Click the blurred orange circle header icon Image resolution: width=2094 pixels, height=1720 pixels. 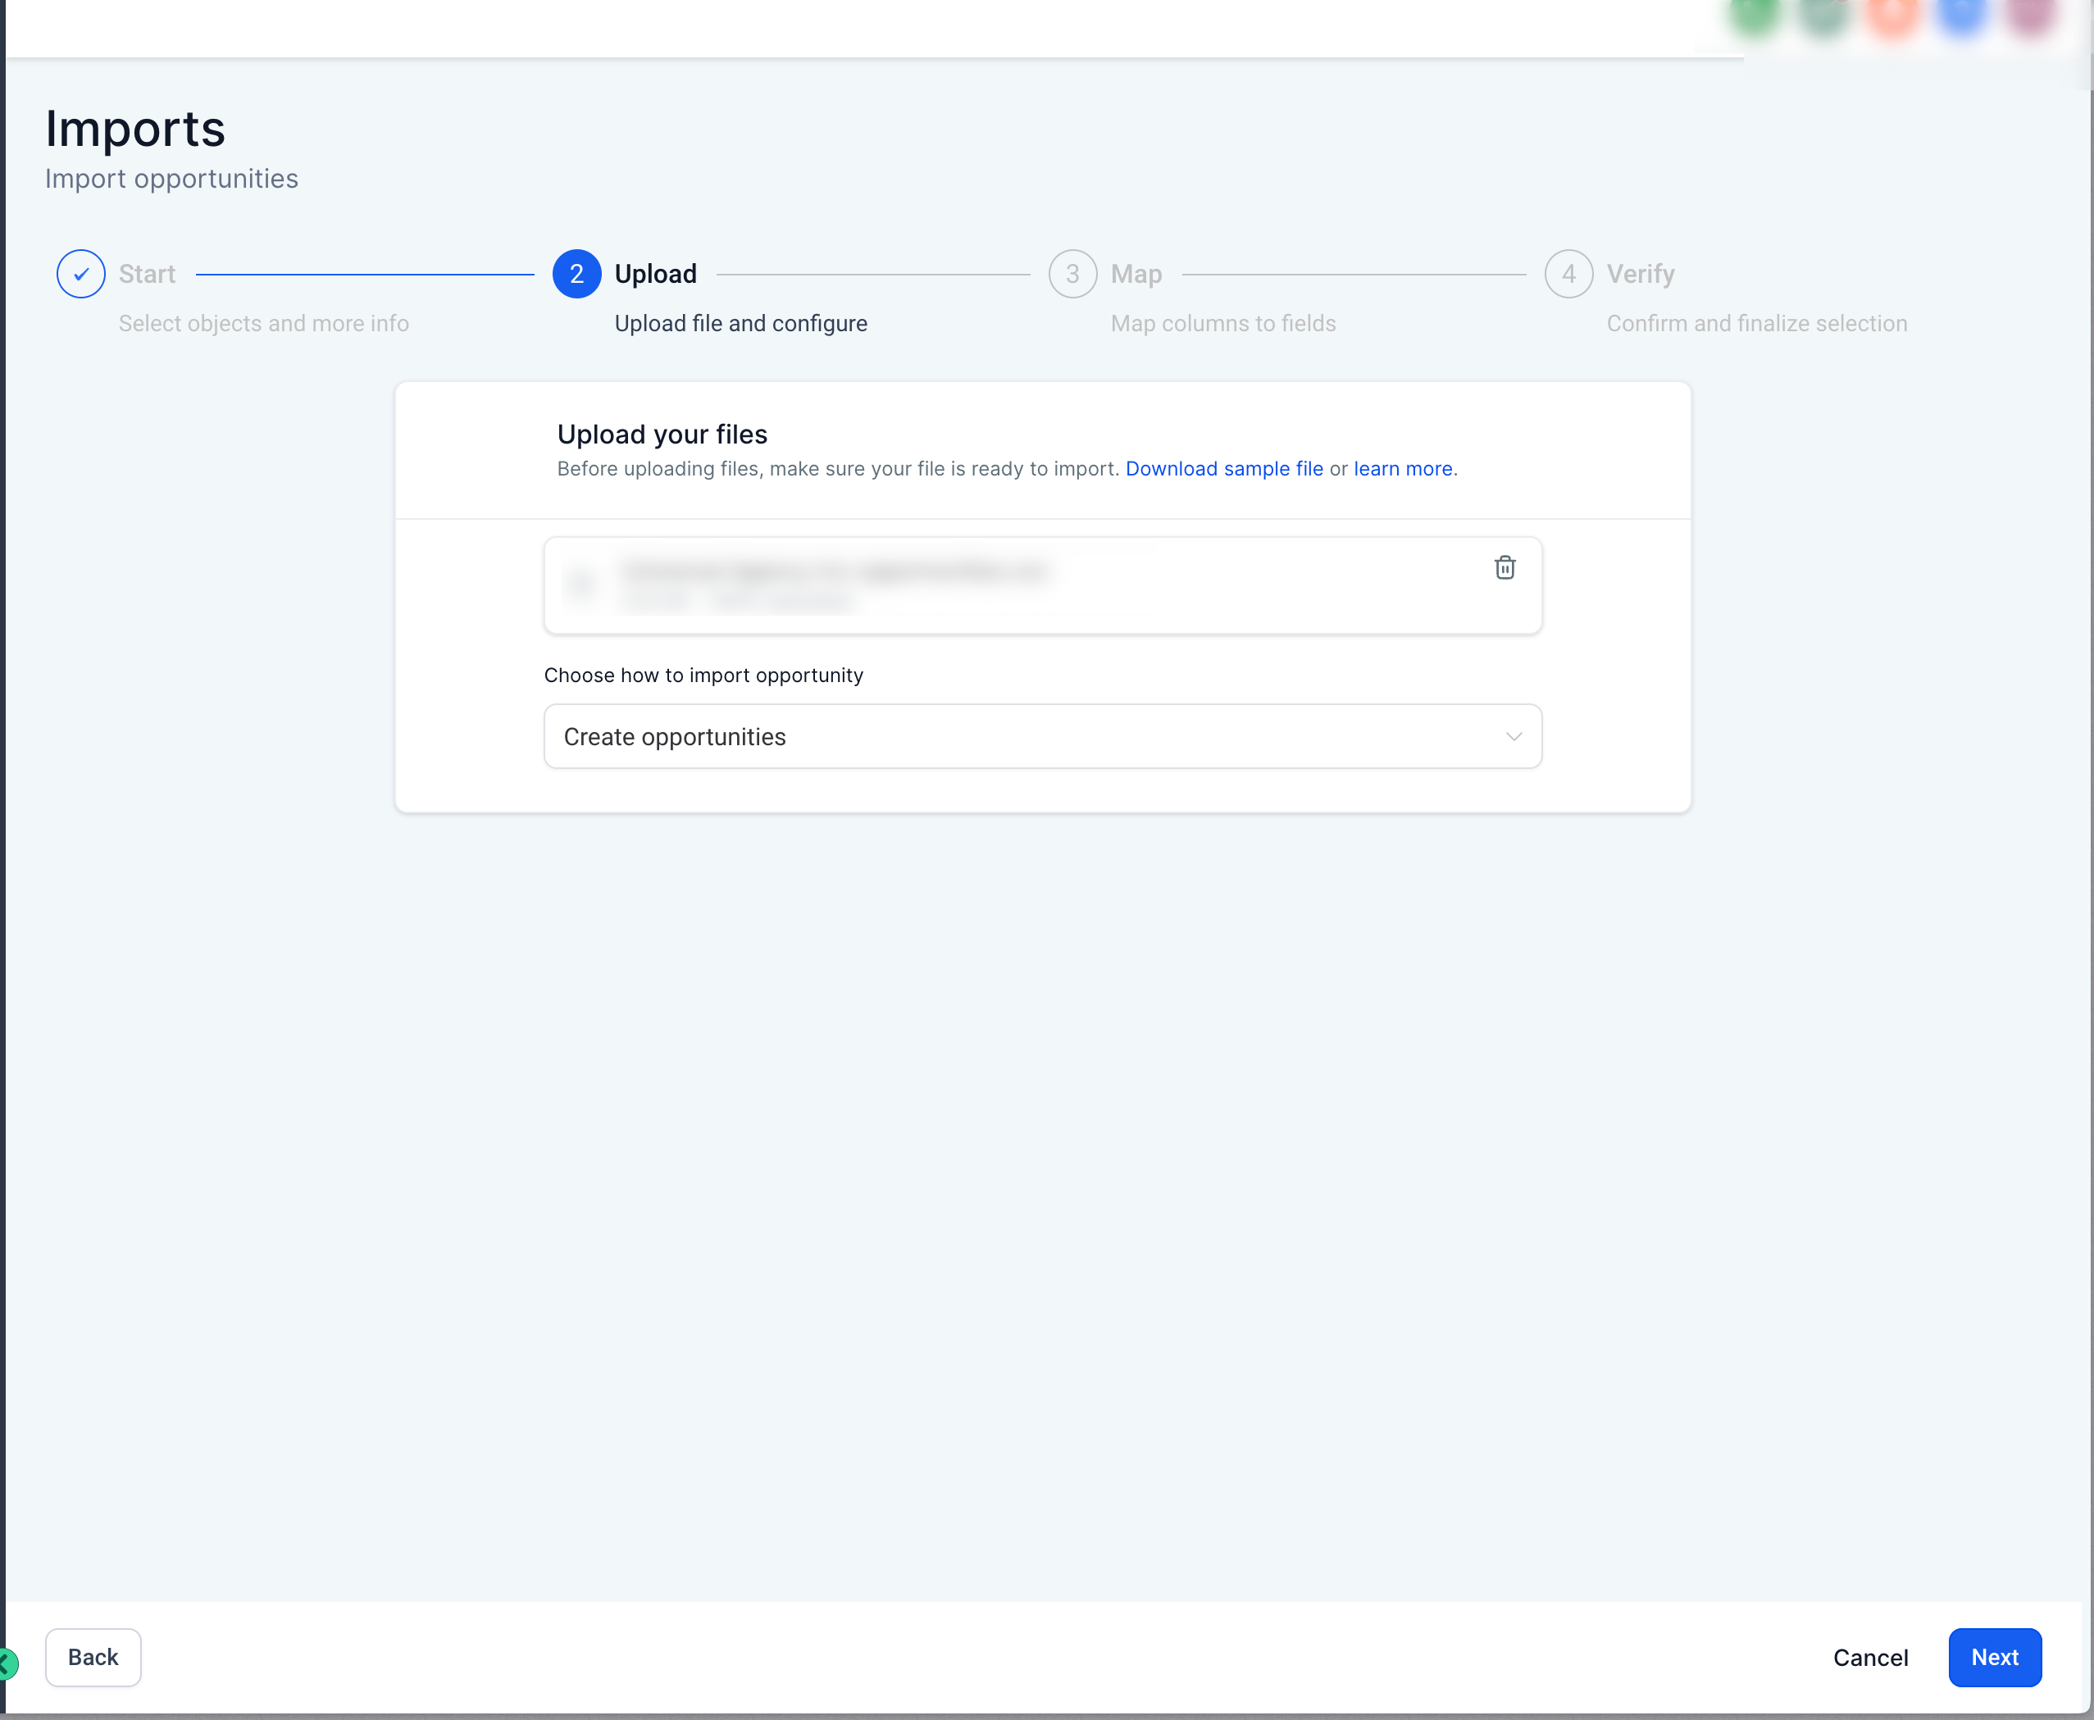pyautogui.click(x=1891, y=14)
